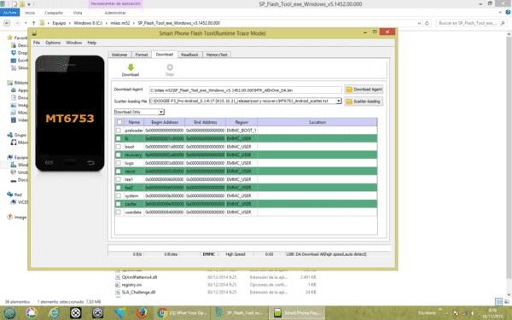Open the Inicio ribbon tab in Explorer
The image size is (512, 320).
[30, 13]
